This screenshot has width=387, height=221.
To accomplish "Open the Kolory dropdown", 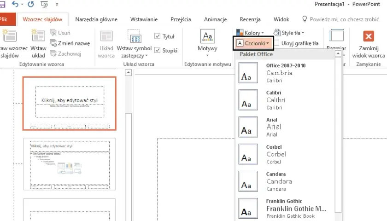I will (250, 33).
